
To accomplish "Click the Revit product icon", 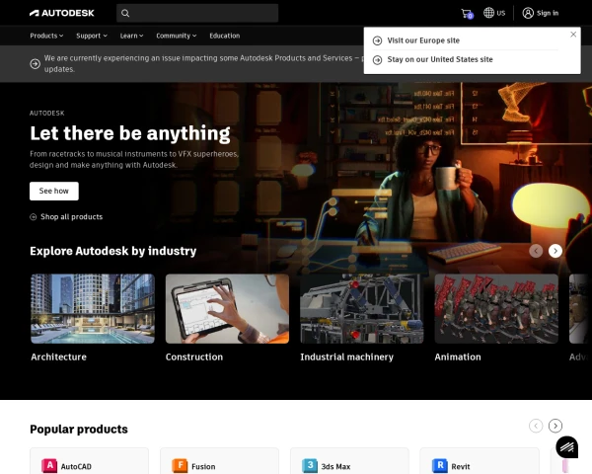I will (x=440, y=466).
